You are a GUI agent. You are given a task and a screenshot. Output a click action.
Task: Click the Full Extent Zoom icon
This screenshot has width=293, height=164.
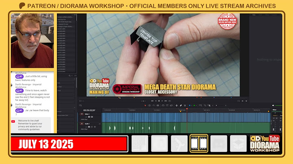[201, 106]
